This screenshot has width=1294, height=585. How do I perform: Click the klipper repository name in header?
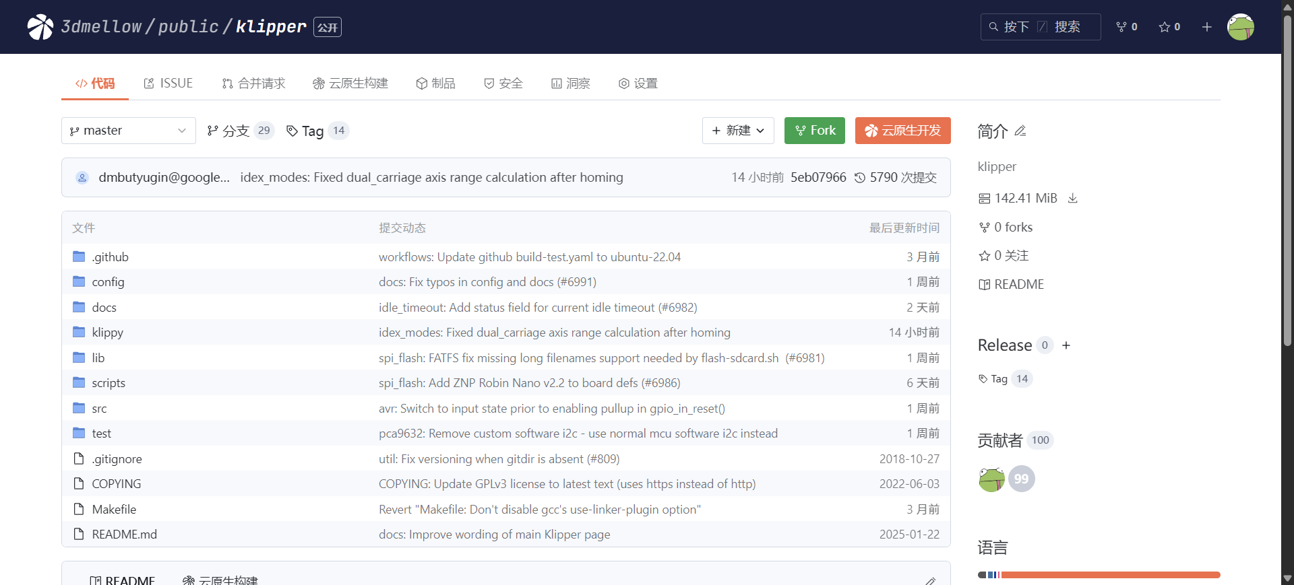click(271, 26)
